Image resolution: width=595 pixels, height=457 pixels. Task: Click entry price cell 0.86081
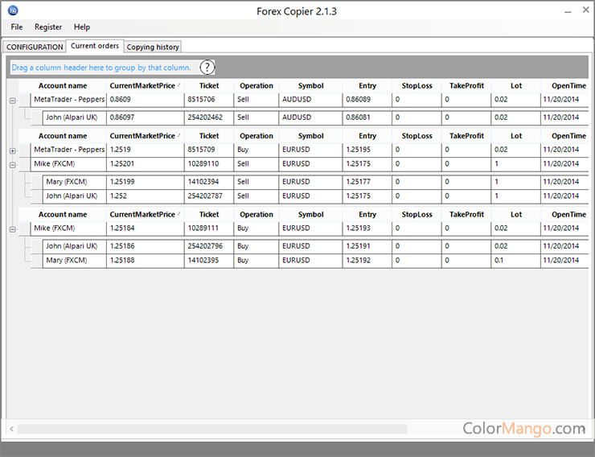367,117
